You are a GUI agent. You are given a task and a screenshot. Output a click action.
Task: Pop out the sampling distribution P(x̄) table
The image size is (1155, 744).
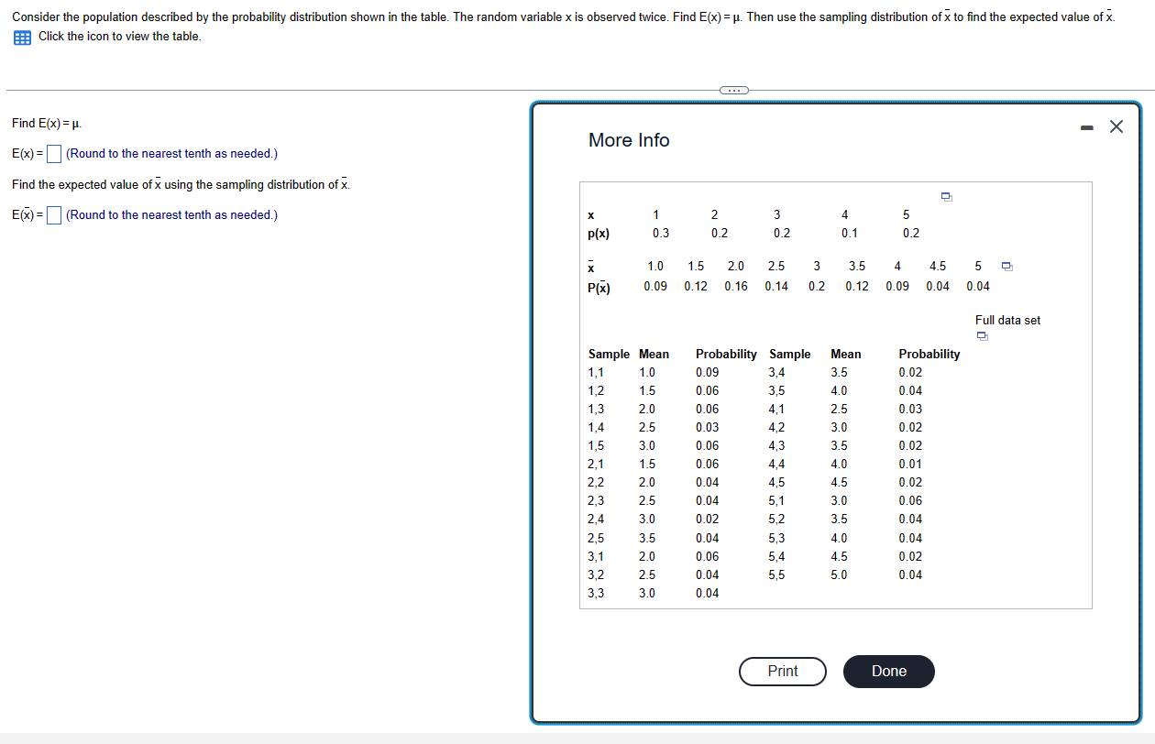[x=1006, y=266]
